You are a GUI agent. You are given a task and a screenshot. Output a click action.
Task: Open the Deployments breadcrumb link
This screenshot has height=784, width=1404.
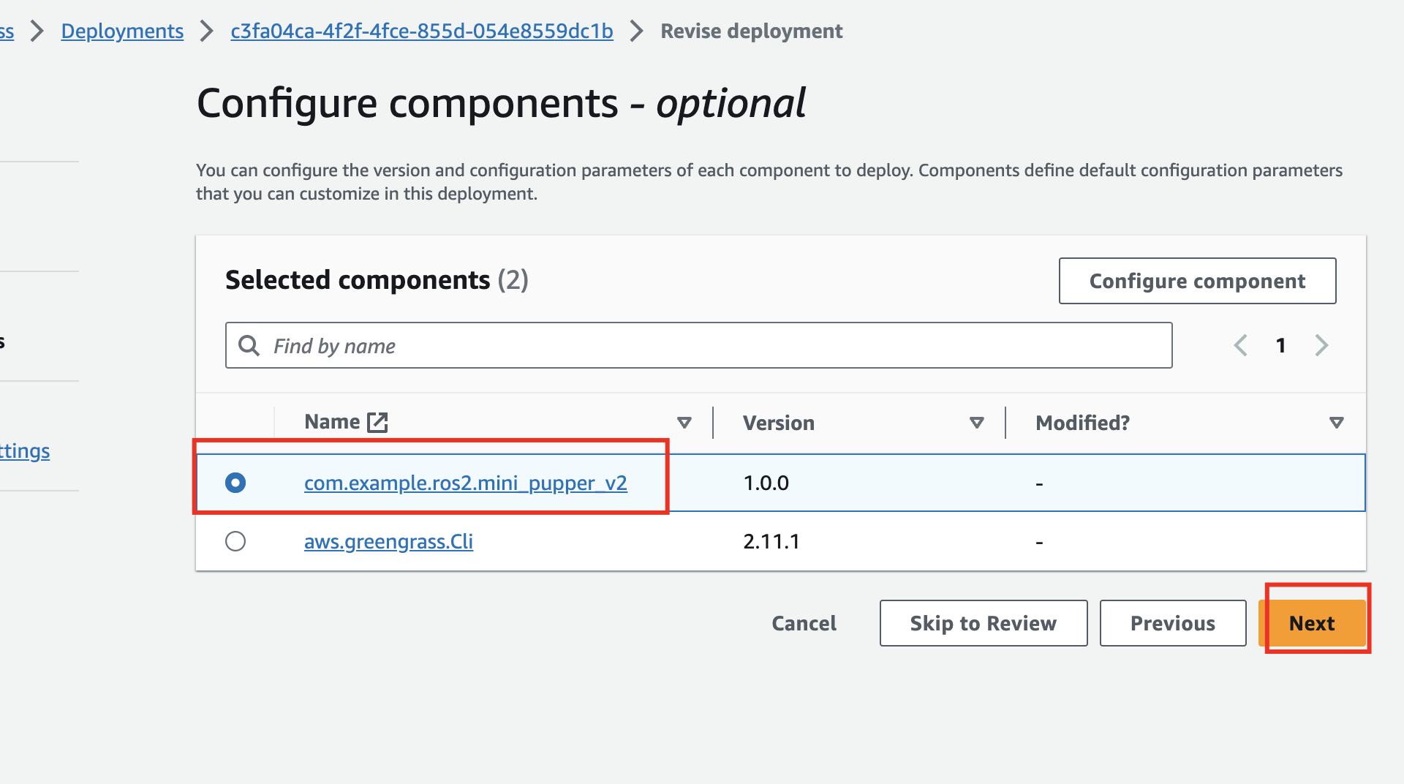pos(121,31)
